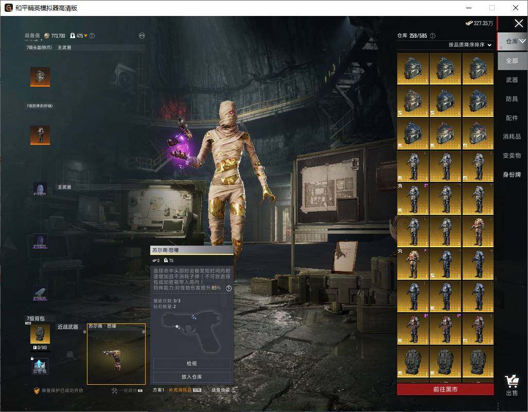Select the last backpack in the bottom warehouse row

coord(478,362)
